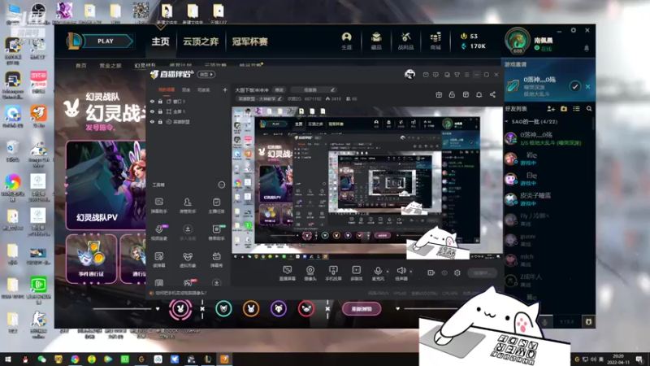Open the 视频连麦 microphone tool
Viewport: 650px width, 366px height.
(159, 233)
